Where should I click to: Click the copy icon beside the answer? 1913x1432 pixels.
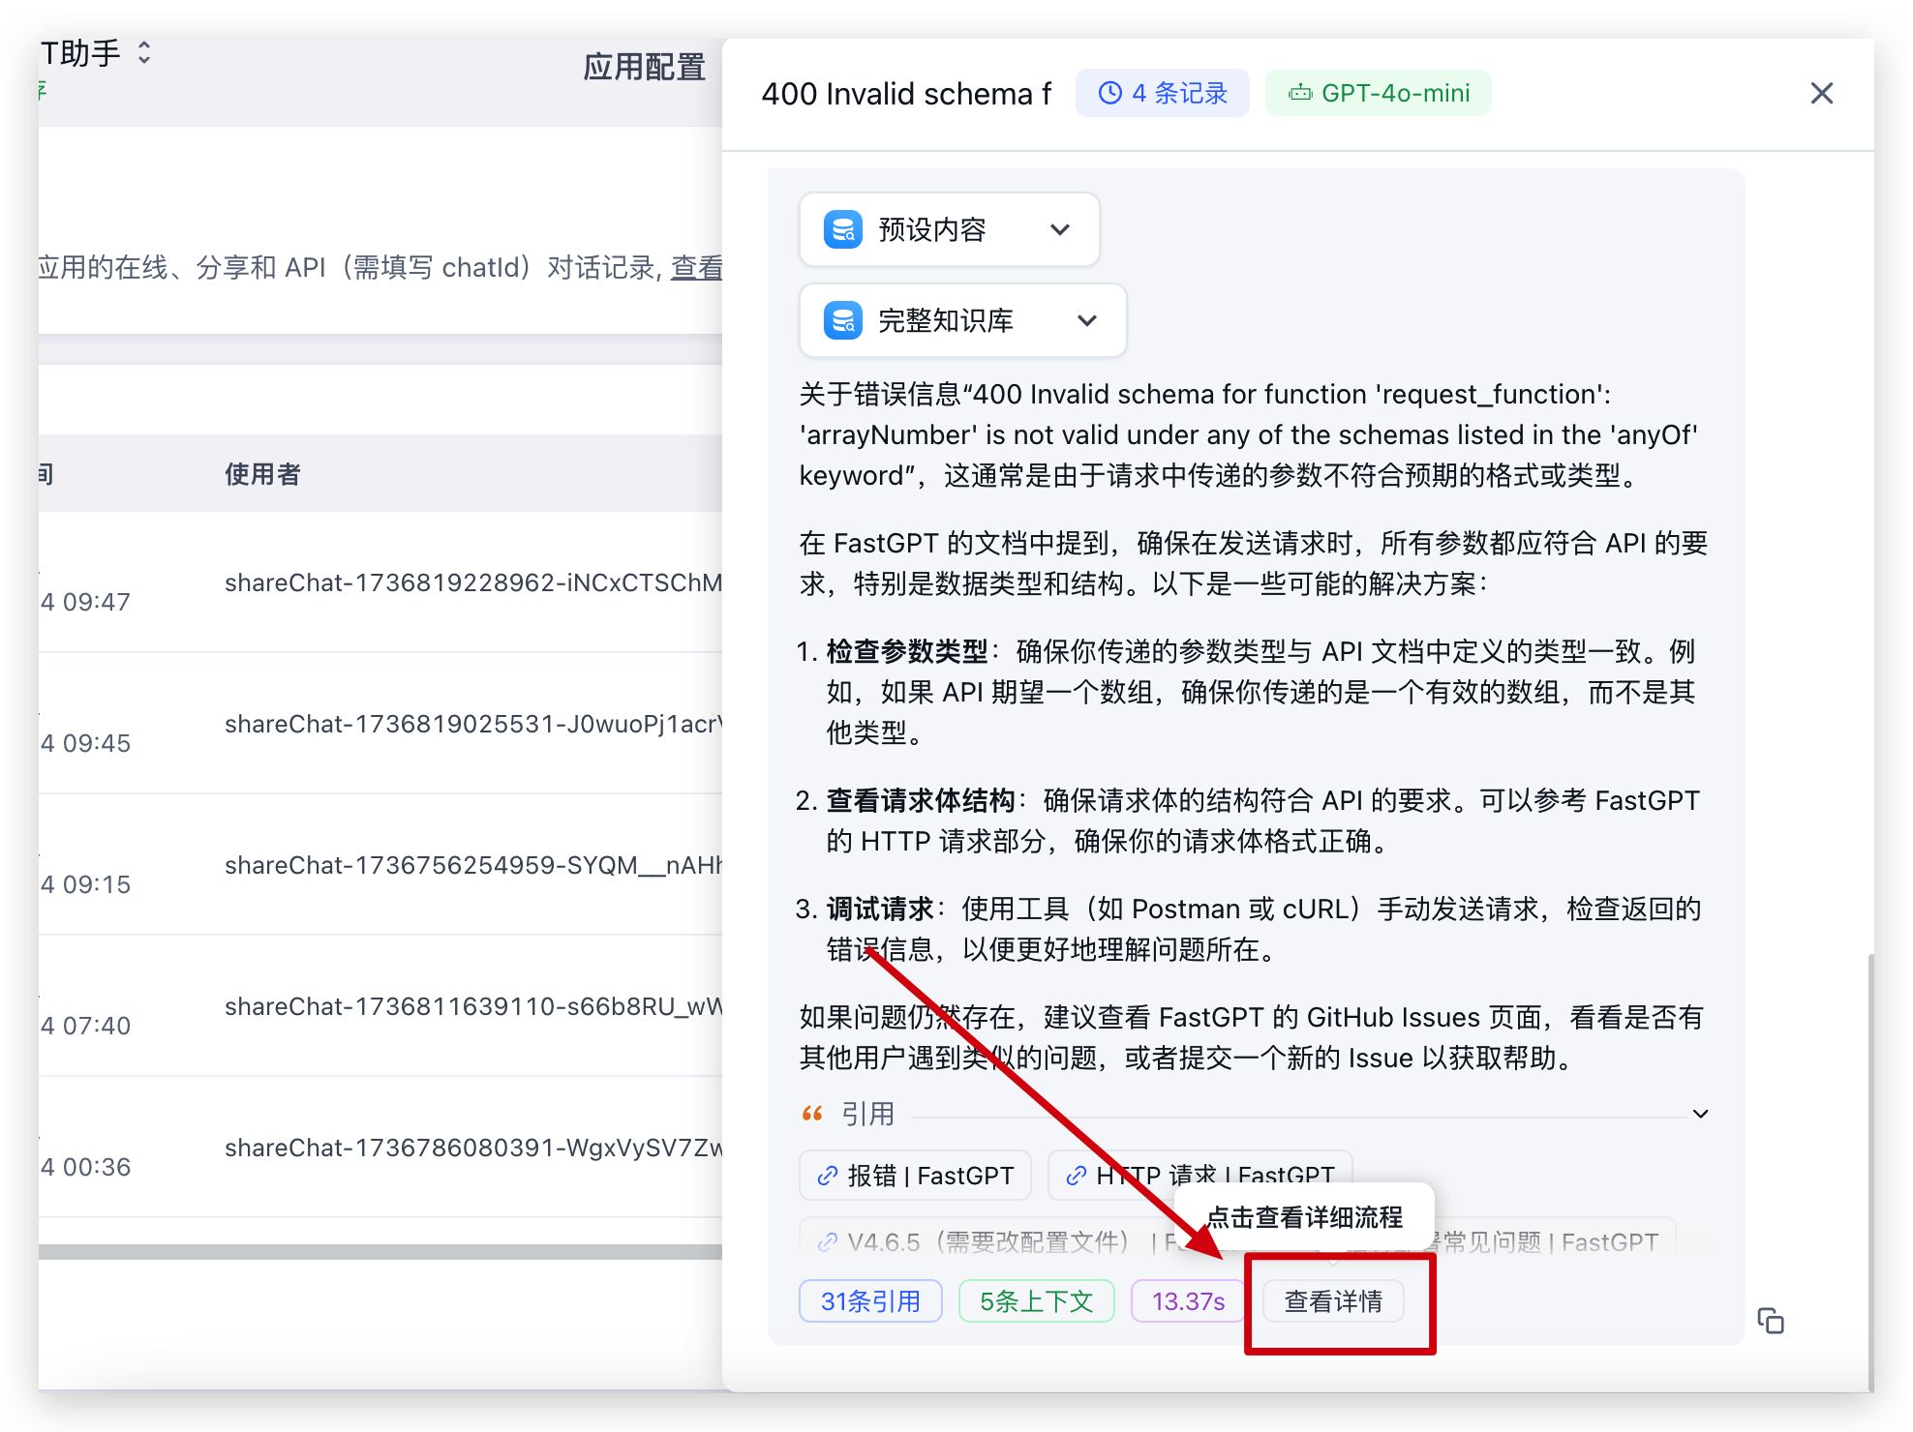point(1770,1321)
